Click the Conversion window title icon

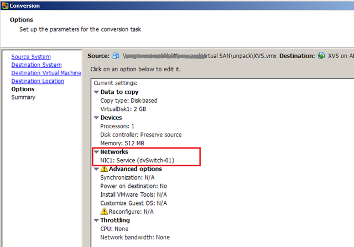tap(5, 6)
